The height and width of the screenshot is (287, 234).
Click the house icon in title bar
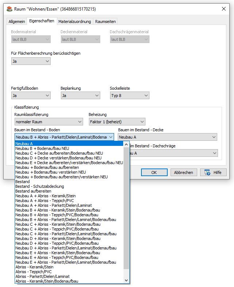pos(9,8)
